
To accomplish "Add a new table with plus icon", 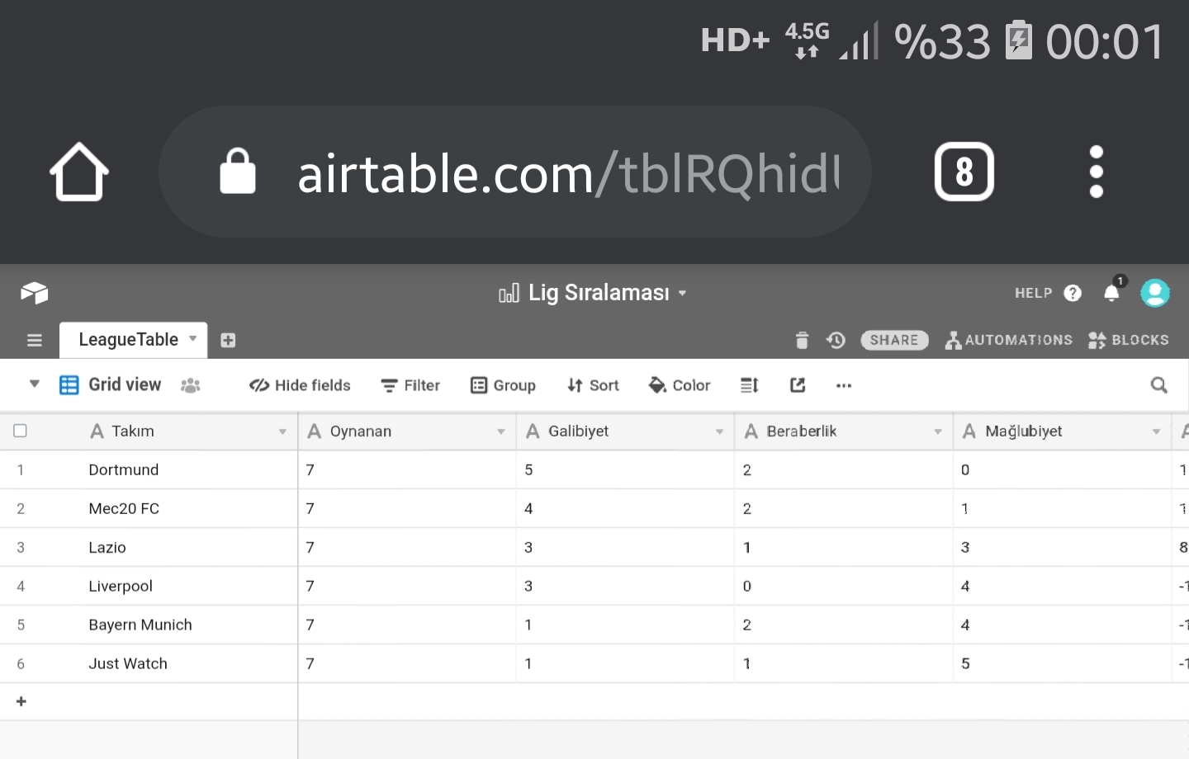I will 229,340.
